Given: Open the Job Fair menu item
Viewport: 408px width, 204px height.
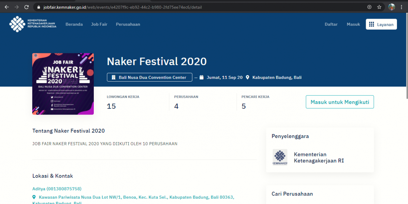Looking at the screenshot, I should tap(99, 24).
